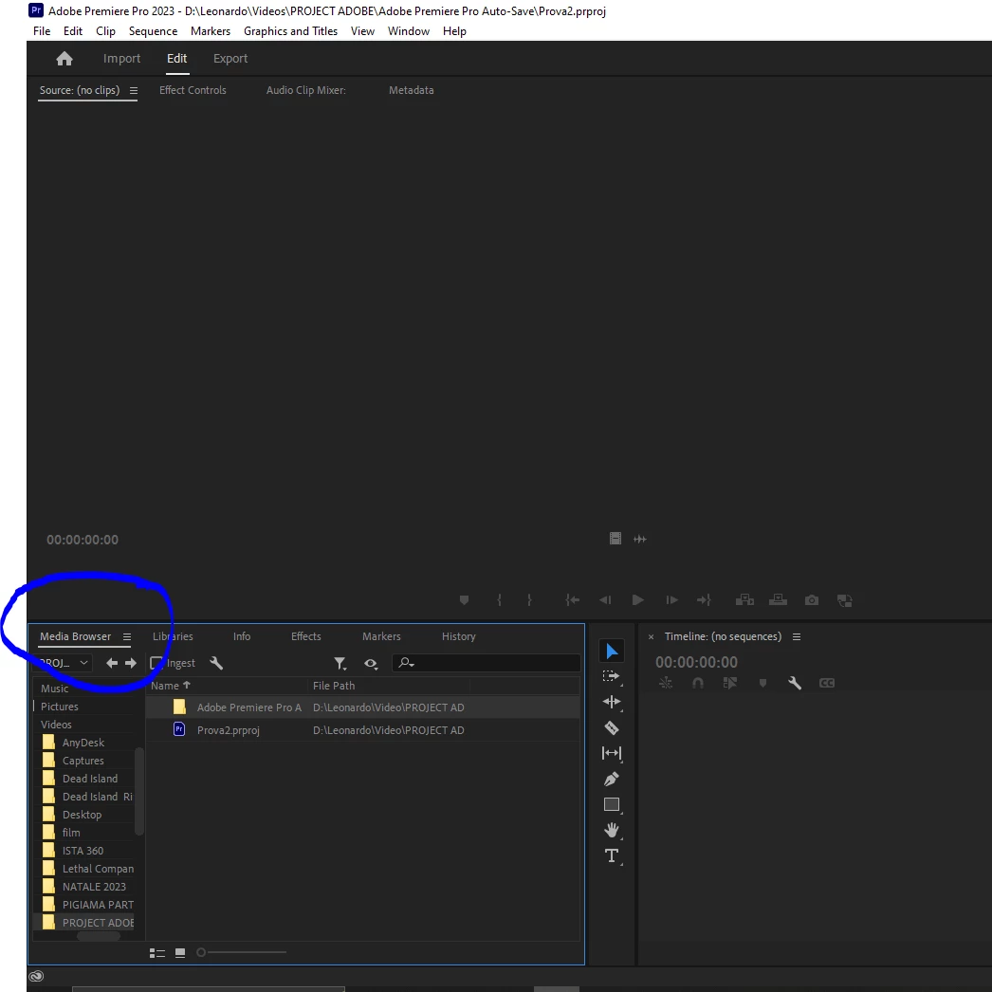Open Timeline display settings wrench
The height and width of the screenshot is (992, 992).
pyautogui.click(x=795, y=683)
